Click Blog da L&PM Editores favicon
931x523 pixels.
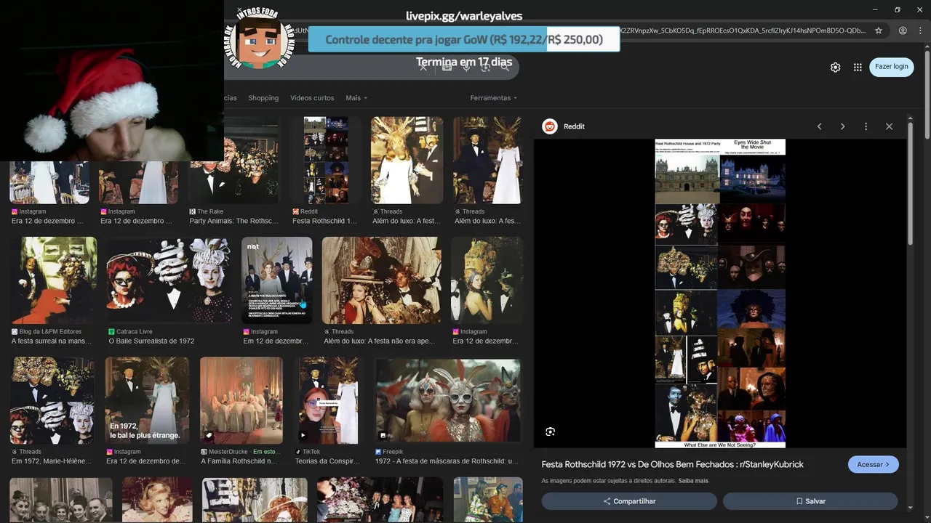[15, 332]
